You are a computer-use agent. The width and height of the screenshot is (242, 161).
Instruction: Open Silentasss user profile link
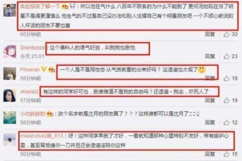[x=32, y=47]
